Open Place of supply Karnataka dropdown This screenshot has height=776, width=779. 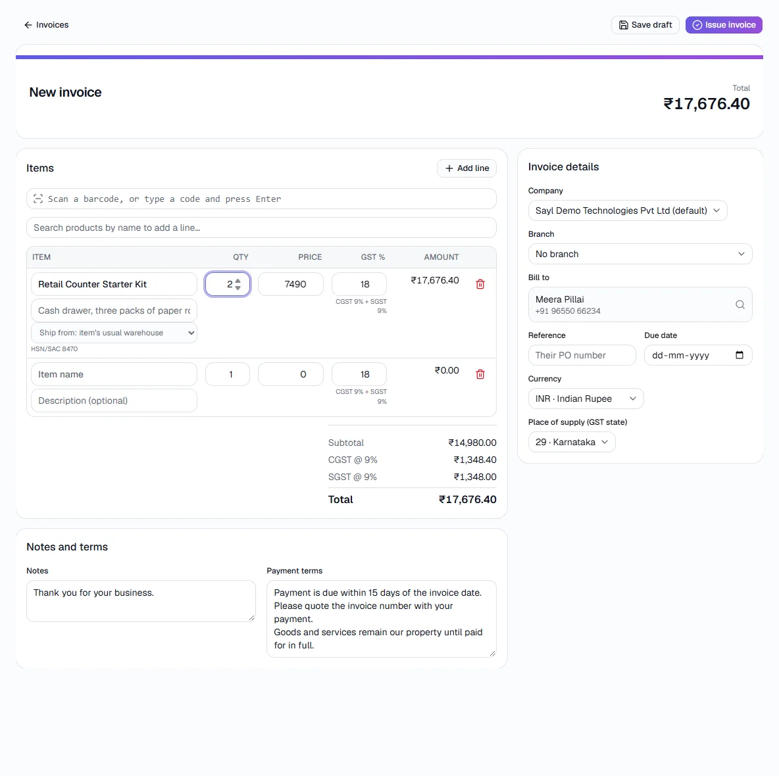571,442
